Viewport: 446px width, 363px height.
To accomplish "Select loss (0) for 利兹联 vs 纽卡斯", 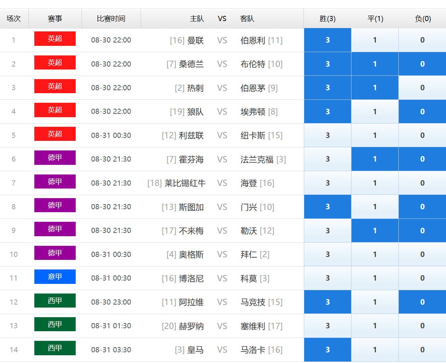I will pos(422,135).
